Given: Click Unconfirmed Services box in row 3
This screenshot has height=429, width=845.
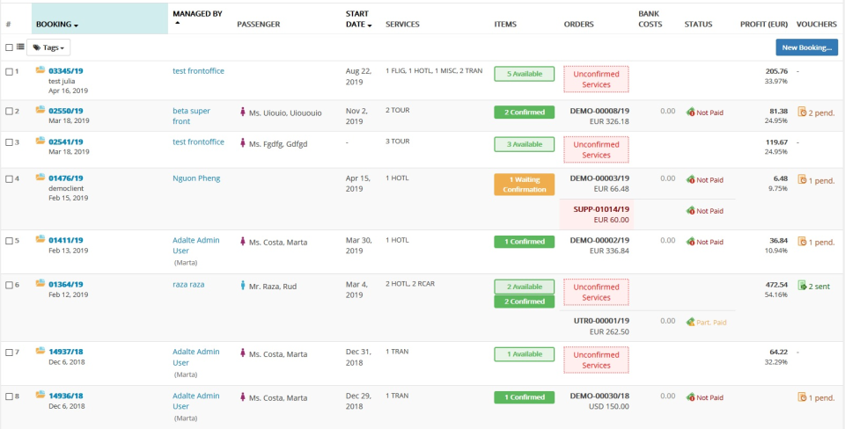Looking at the screenshot, I should click(596, 149).
